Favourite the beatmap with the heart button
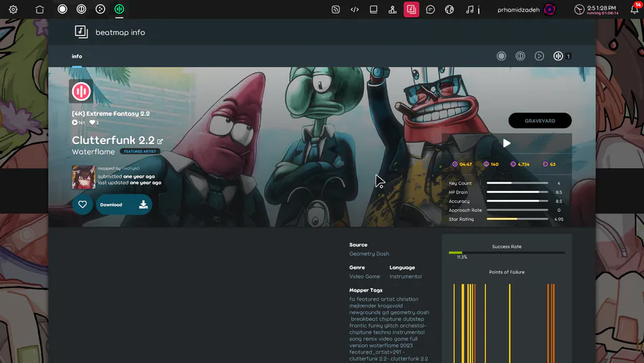Viewport: 644px width, 363px height. click(x=82, y=204)
